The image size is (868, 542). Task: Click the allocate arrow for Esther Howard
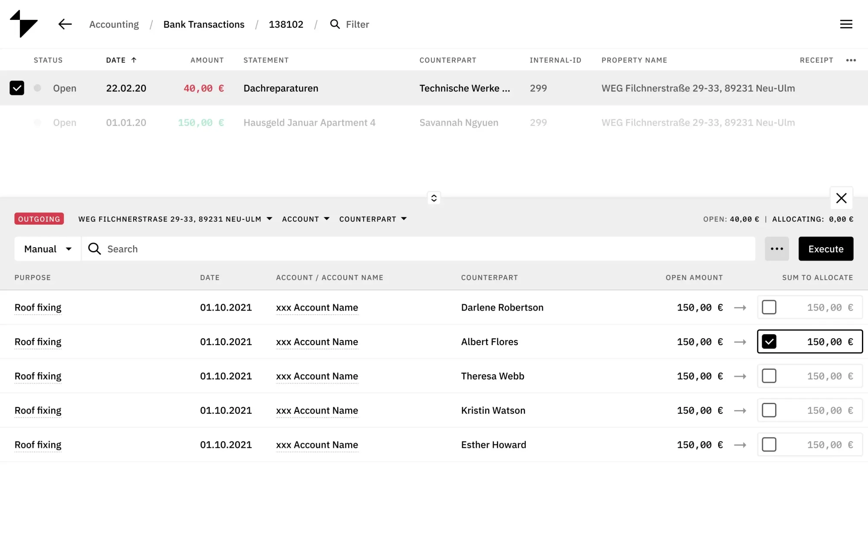[740, 445]
